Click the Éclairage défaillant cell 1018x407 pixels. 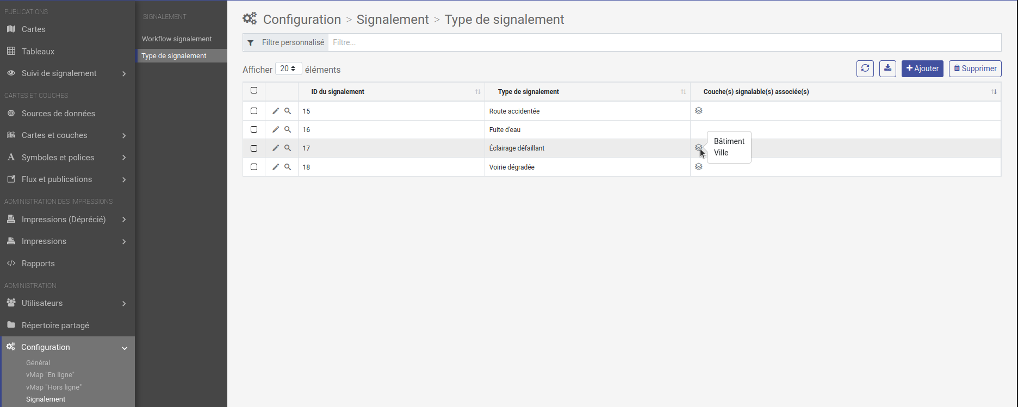click(587, 148)
